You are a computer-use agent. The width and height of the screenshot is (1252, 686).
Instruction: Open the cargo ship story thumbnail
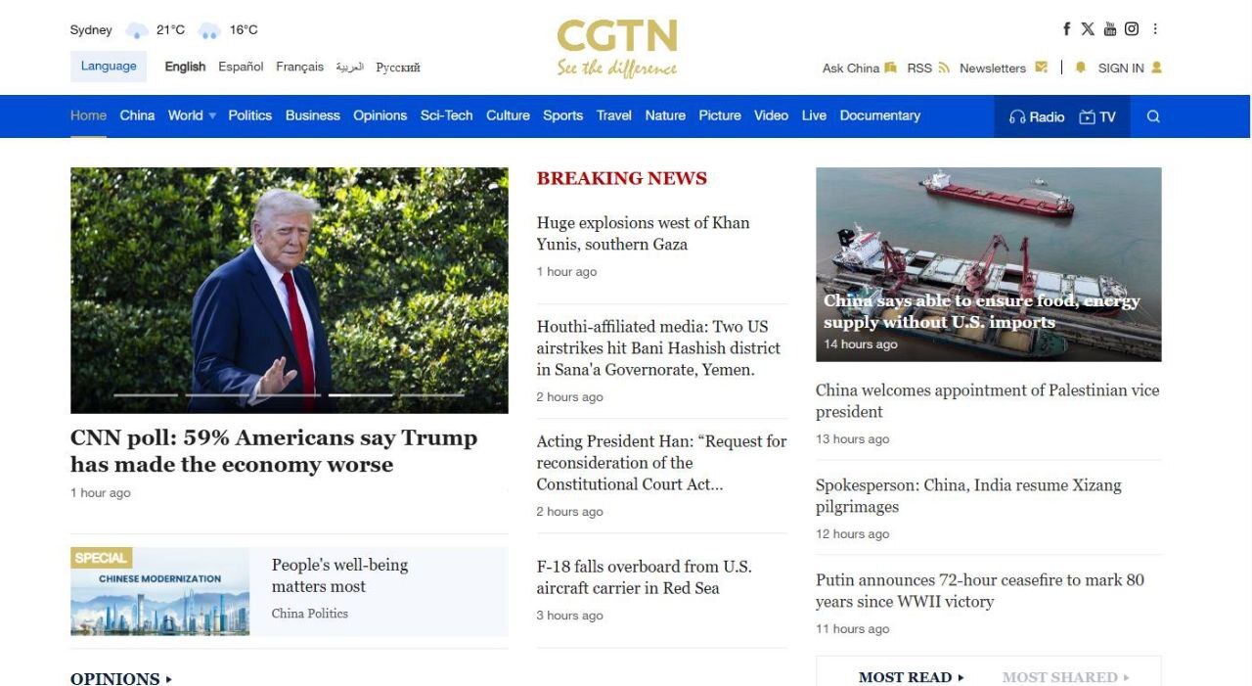989,264
